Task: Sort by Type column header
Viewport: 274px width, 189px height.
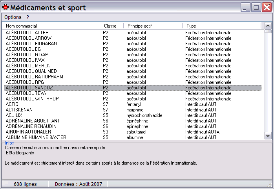Action: [221, 26]
